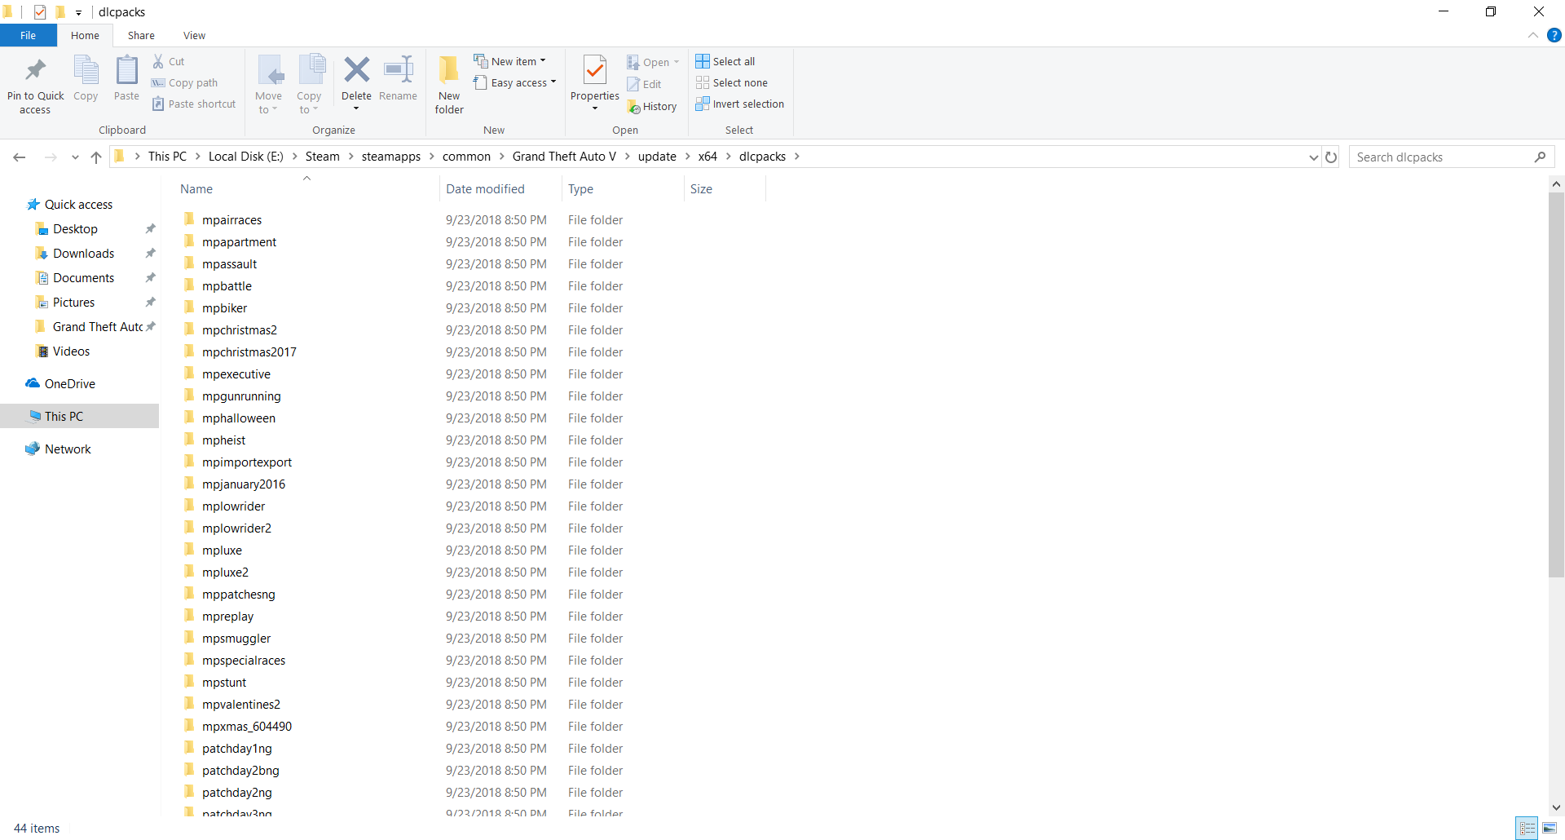1565x840 pixels.
Task: Open the View ribbon tab
Action: (194, 36)
